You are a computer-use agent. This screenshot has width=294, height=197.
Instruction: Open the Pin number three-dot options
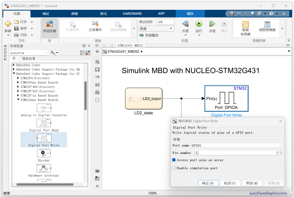(281, 153)
